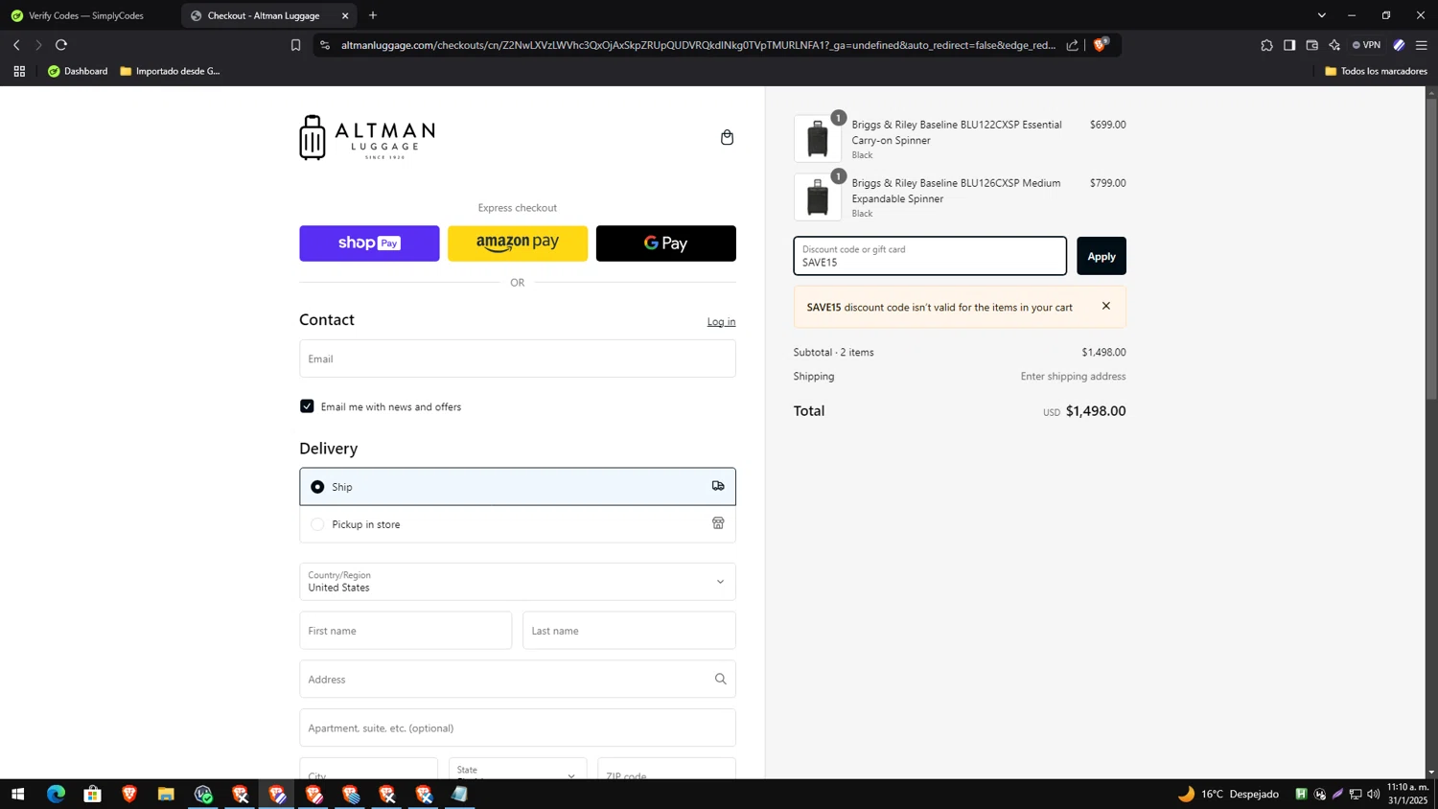The height and width of the screenshot is (809, 1438).
Task: Expand the Country/Region dropdown
Action: click(x=518, y=582)
